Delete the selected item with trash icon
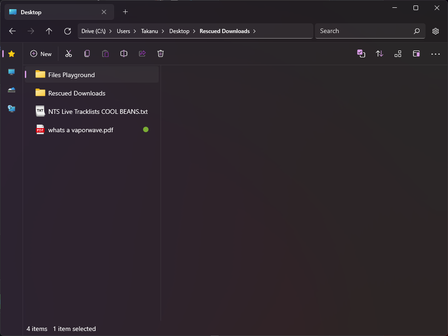 pos(161,54)
